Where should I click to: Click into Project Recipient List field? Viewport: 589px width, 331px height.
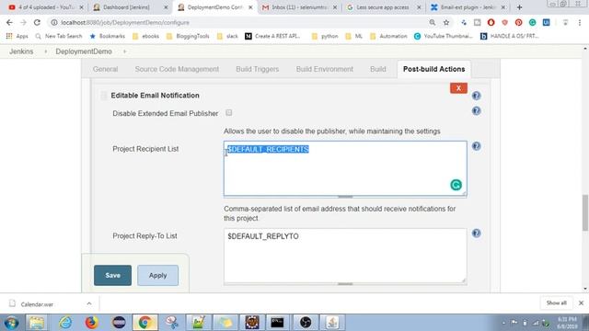pos(345,168)
